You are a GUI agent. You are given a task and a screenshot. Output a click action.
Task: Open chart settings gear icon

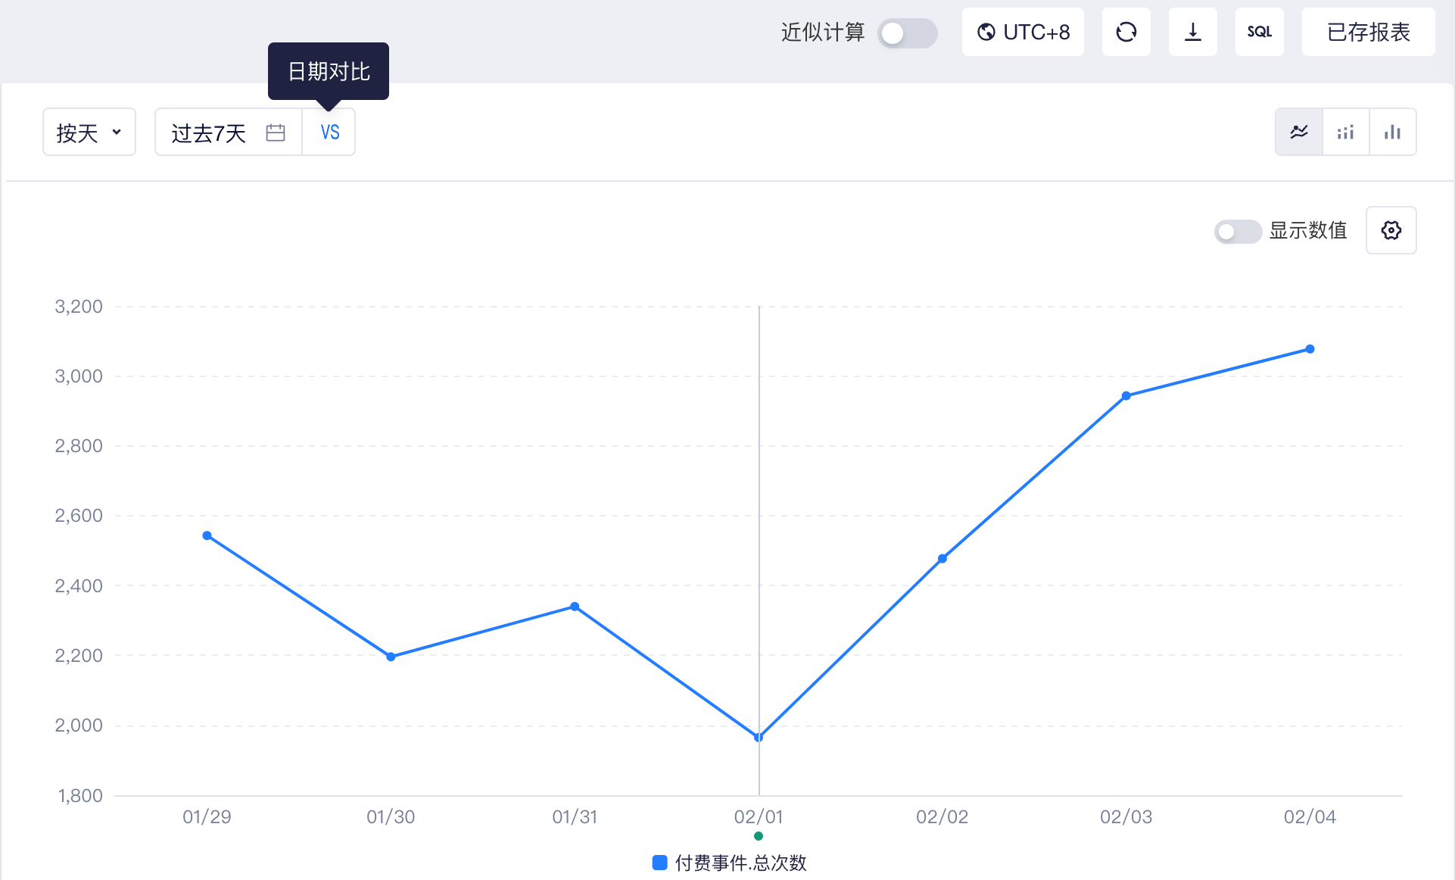(1391, 230)
